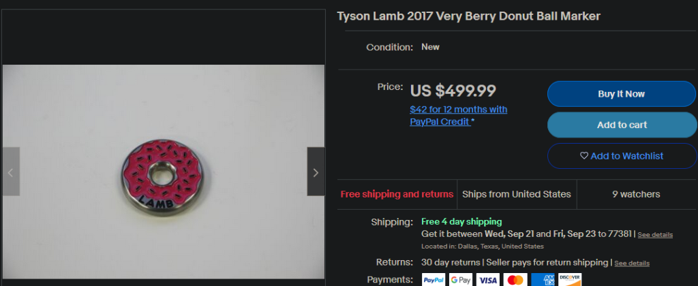
Task: Click the Free shipping and returns label
Action: (397, 194)
